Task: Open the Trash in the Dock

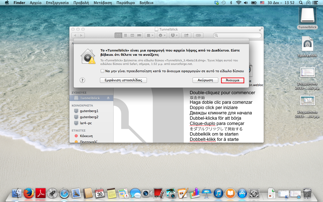Action: (x=307, y=193)
